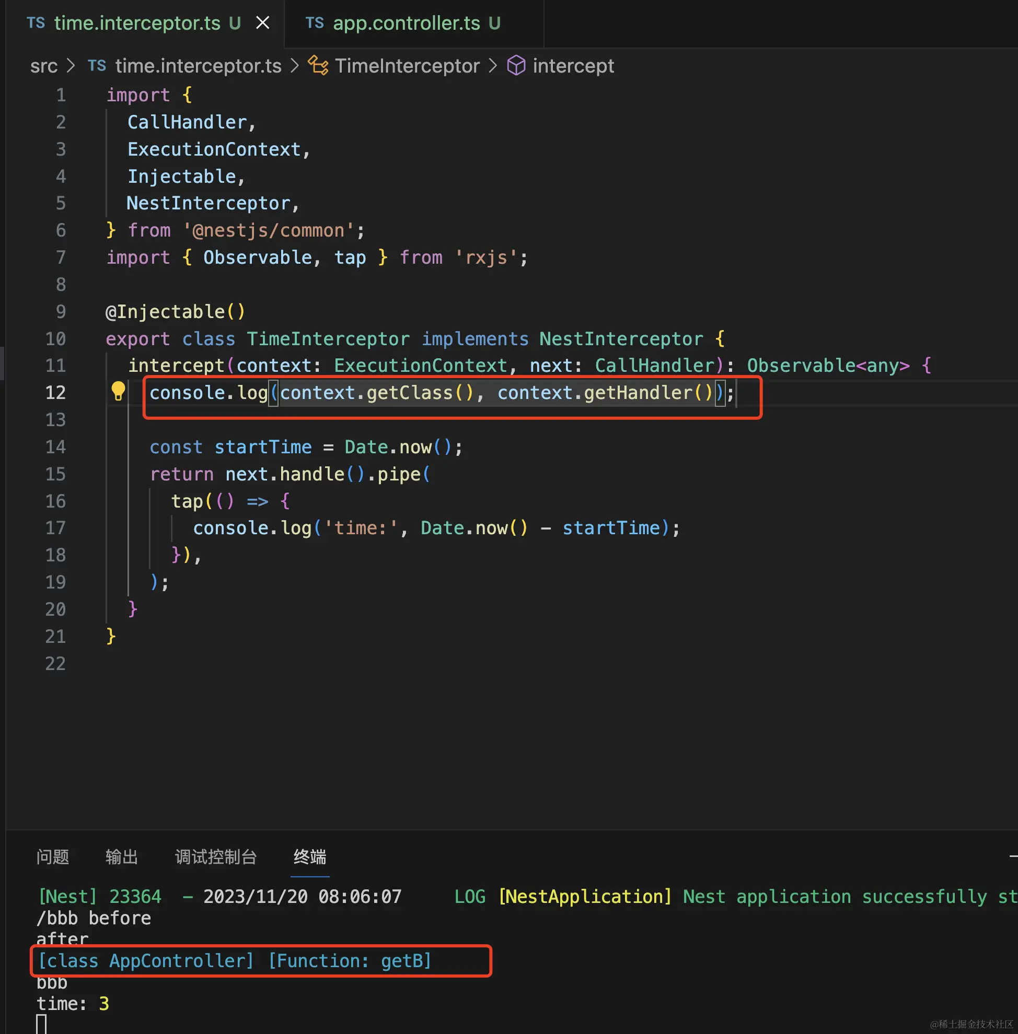The image size is (1018, 1034).
Task: Click NestInterceptor after implements on line 10
Action: tap(621, 339)
